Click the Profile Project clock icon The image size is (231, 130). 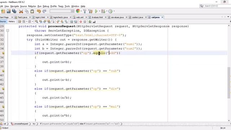tap(110, 11)
